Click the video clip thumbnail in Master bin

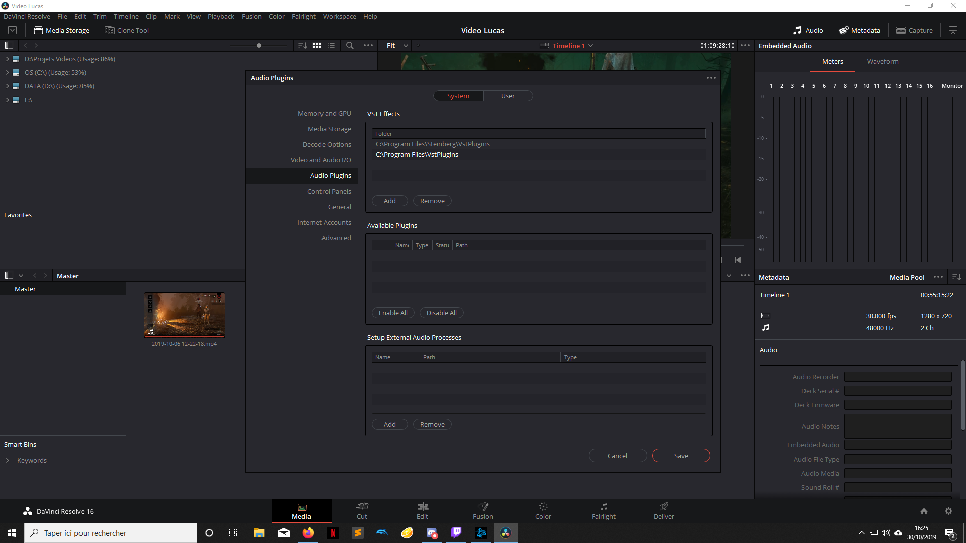[185, 314]
